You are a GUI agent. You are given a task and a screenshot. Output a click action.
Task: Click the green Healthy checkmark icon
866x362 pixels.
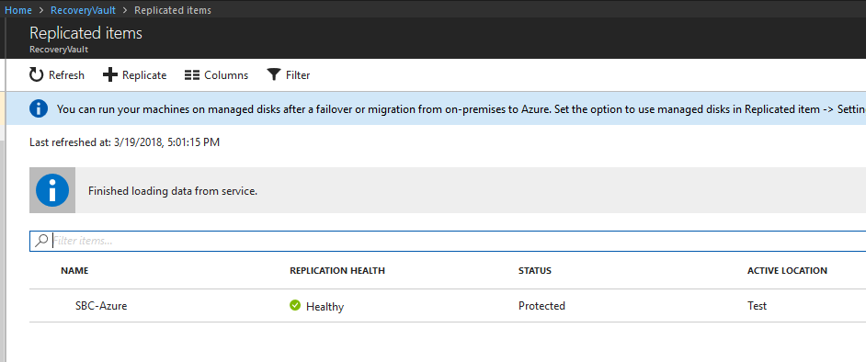[295, 305]
